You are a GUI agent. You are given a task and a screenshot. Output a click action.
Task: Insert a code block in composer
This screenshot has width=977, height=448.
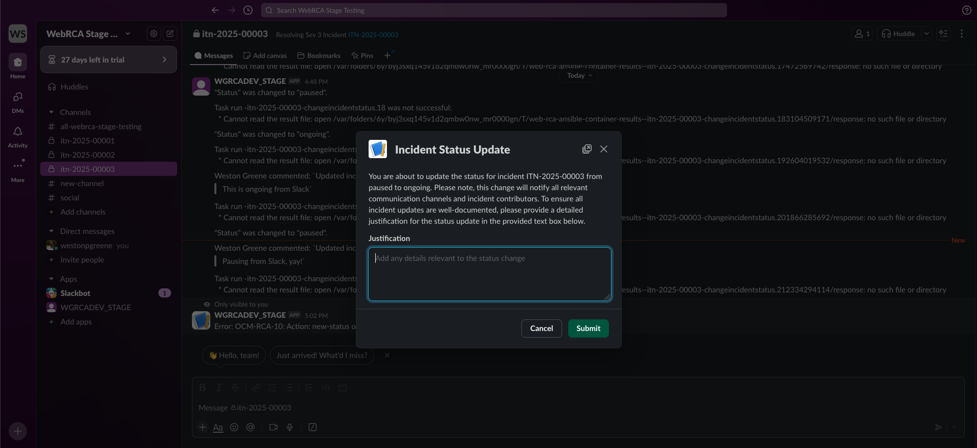[342, 387]
